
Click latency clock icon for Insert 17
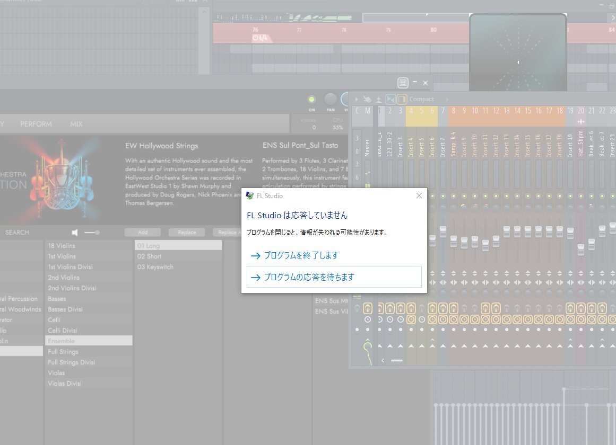549,319
